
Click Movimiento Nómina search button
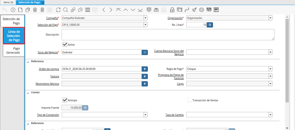145,84
